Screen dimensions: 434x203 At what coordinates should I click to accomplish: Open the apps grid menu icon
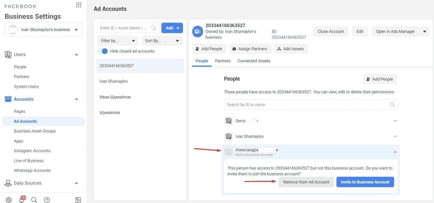pos(78,5)
